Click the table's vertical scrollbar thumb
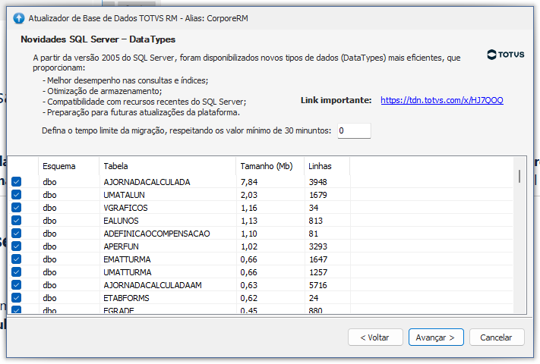 click(519, 176)
